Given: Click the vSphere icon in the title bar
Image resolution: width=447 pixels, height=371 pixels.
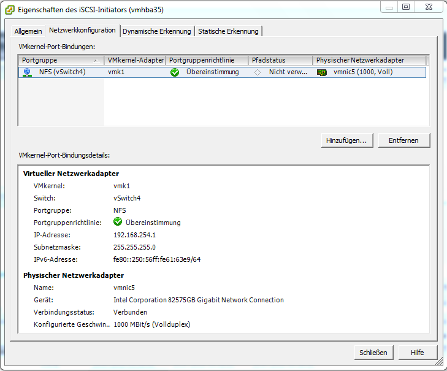Looking at the screenshot, I should [10, 10].
